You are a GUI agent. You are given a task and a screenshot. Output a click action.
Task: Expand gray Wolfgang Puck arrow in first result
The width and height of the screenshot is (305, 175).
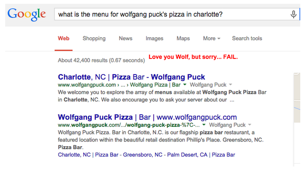(230, 84)
